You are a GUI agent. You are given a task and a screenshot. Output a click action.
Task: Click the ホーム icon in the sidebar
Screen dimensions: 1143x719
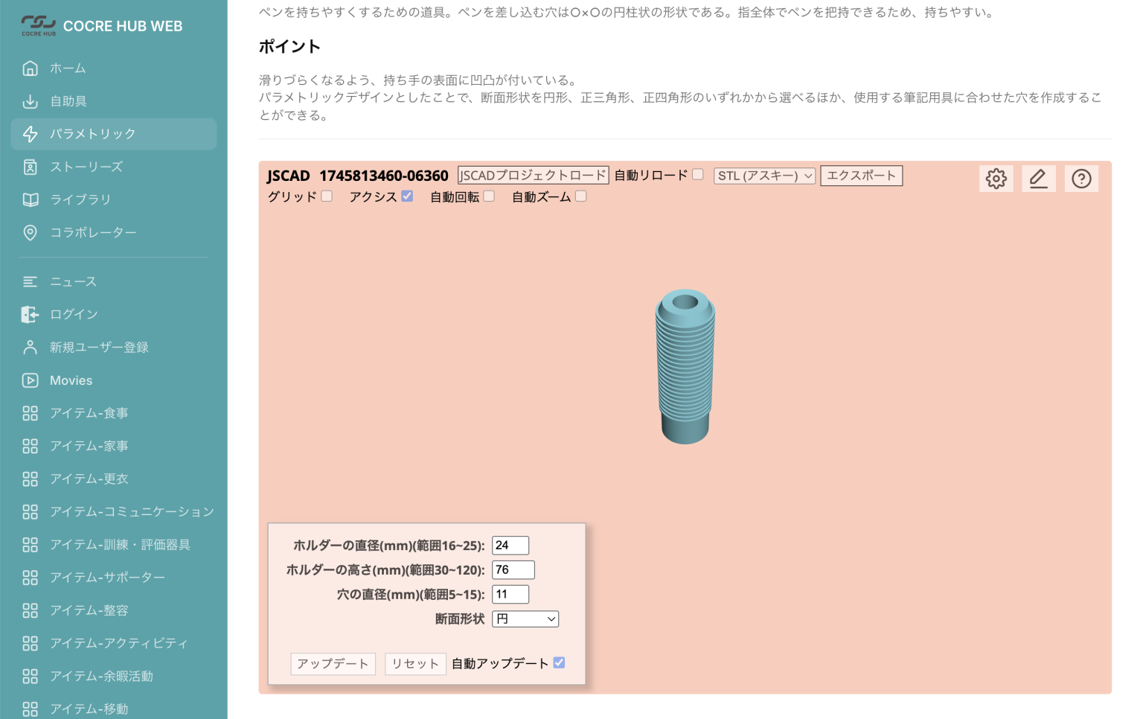[x=30, y=68]
